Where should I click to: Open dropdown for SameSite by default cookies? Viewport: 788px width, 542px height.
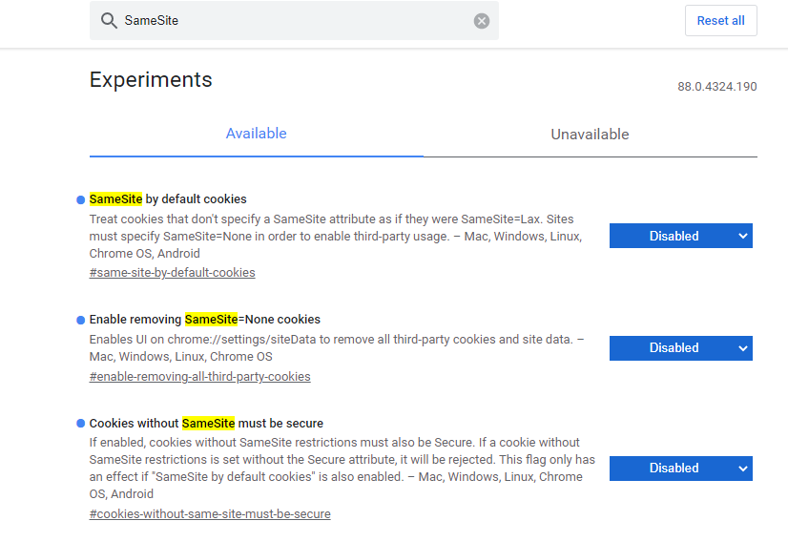[681, 236]
